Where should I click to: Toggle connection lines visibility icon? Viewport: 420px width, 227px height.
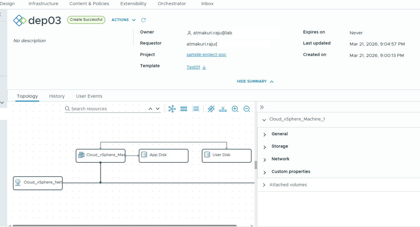(211, 109)
